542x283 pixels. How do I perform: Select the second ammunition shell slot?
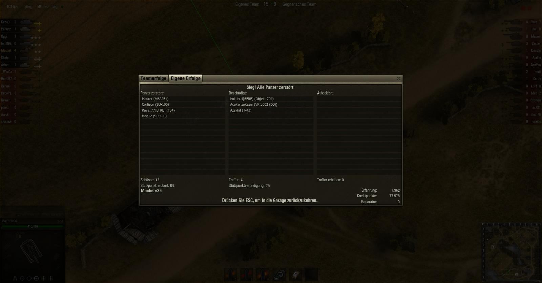(x=247, y=275)
